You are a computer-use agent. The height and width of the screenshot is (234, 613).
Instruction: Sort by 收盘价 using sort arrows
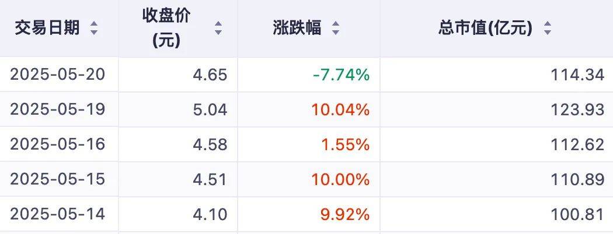[218, 28]
